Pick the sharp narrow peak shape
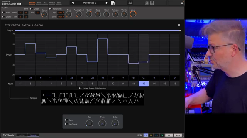The width and height of the screenshot is (247, 138). 130,101
